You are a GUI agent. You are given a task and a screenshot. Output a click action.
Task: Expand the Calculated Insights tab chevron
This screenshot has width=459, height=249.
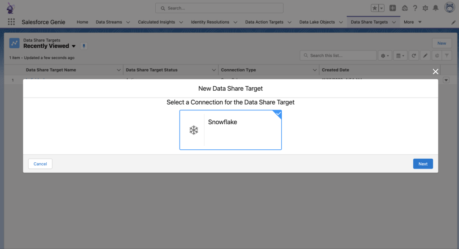[181, 22]
